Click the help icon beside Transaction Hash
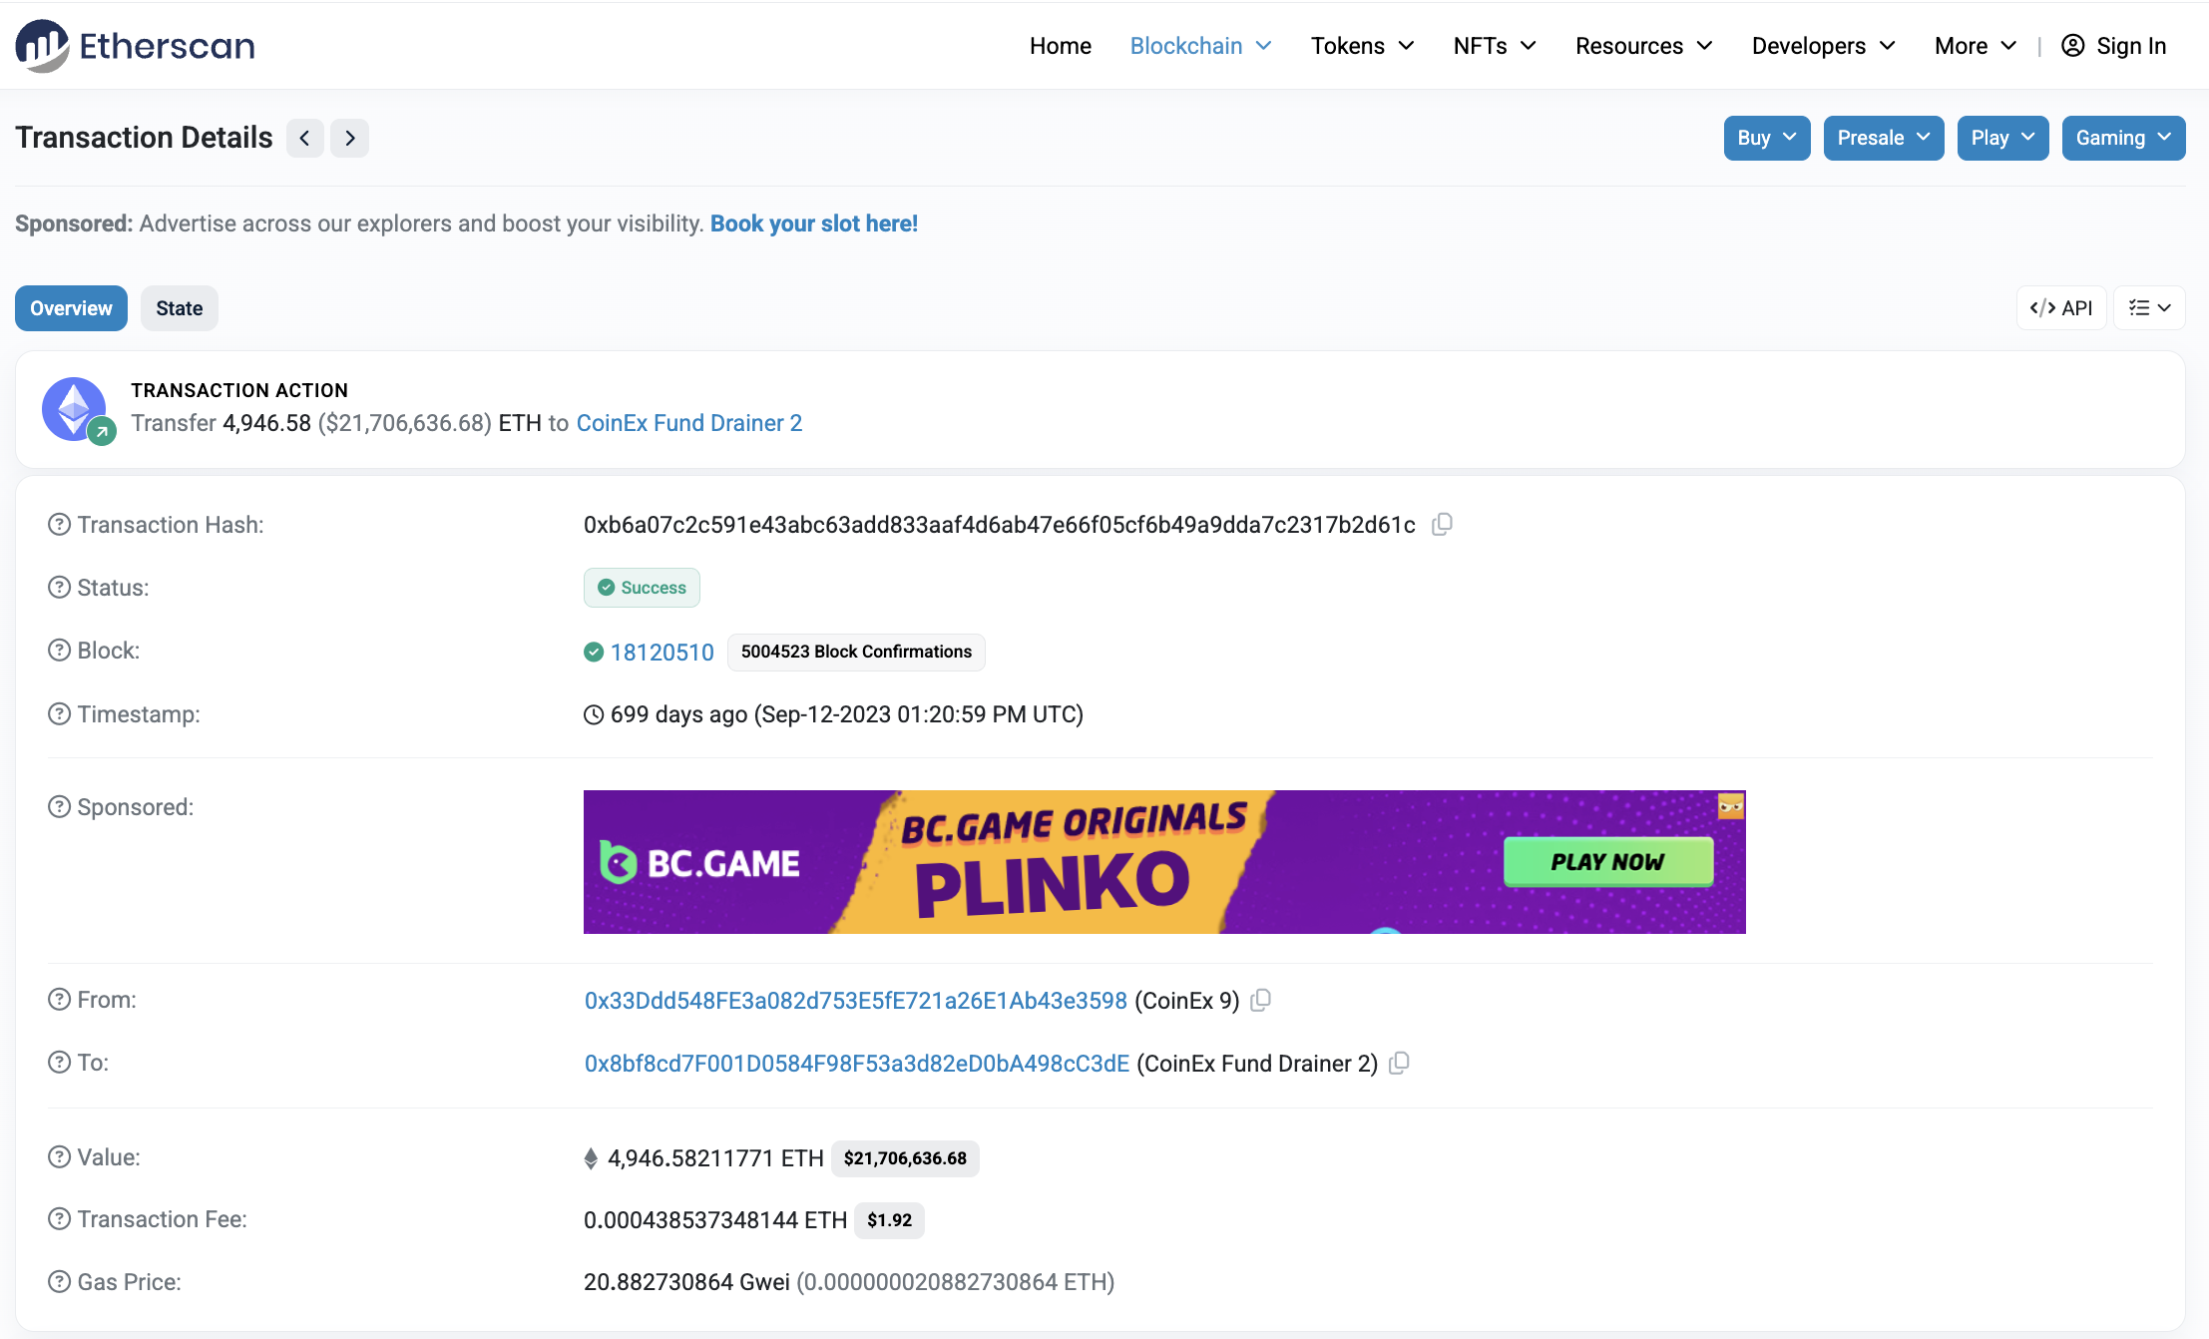The image size is (2209, 1339). [60, 524]
